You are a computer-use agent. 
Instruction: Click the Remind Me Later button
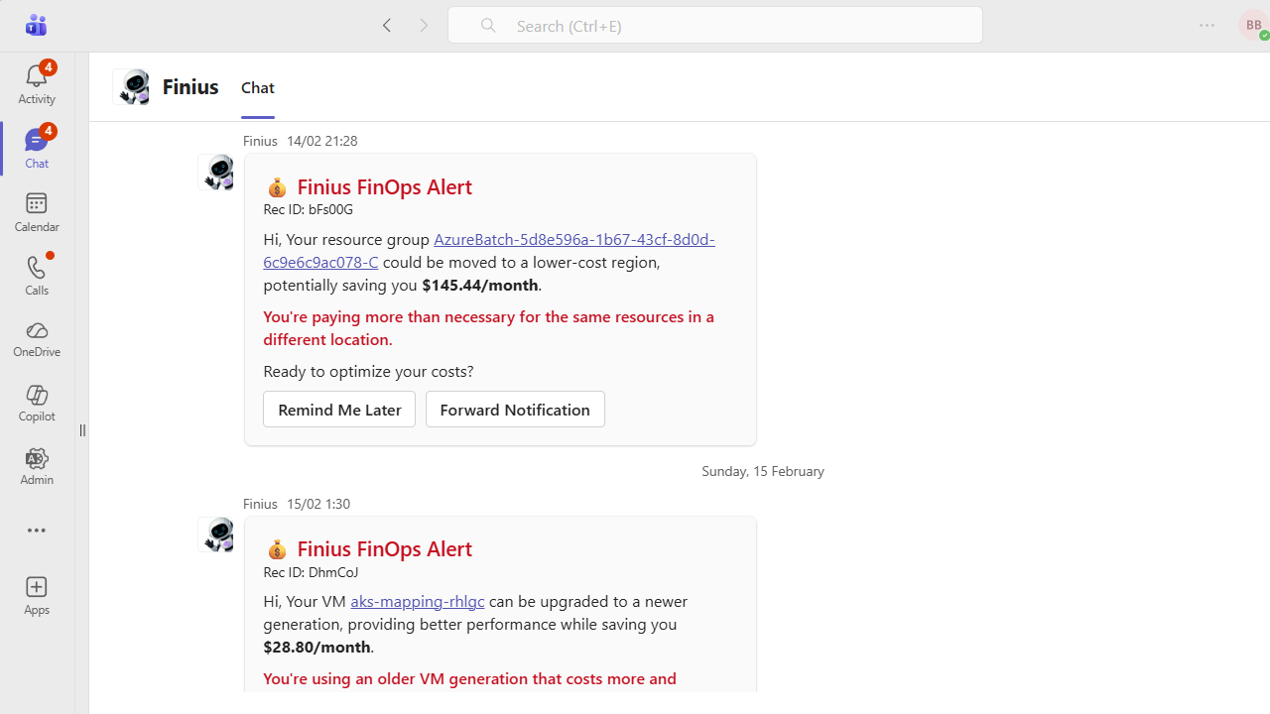click(339, 409)
